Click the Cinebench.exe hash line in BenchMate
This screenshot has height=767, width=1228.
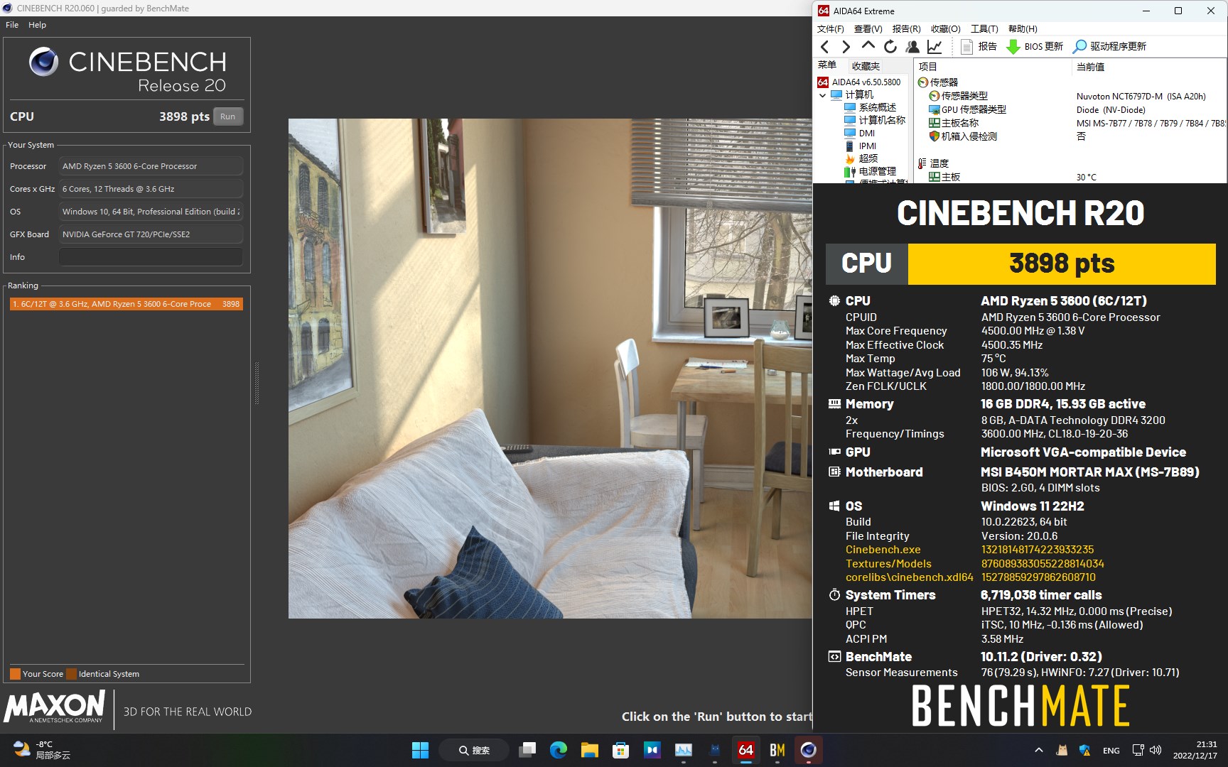point(969,550)
